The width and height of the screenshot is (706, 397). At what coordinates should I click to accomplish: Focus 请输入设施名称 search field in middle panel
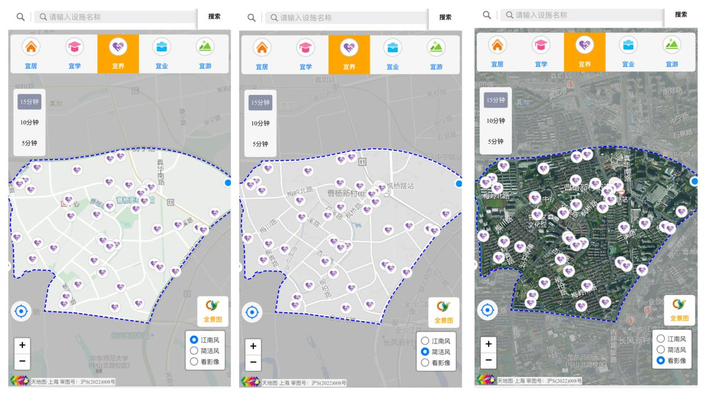(346, 18)
